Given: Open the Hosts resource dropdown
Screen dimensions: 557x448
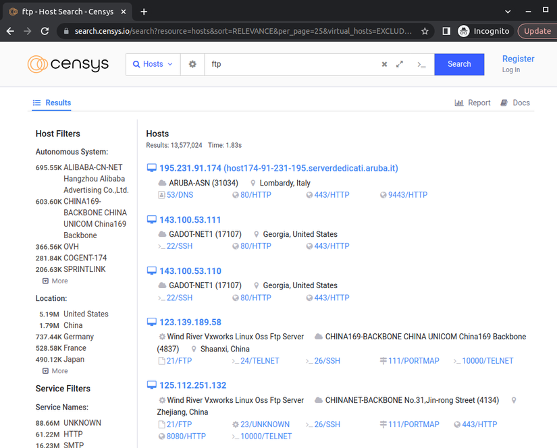Looking at the screenshot, I should 153,64.
